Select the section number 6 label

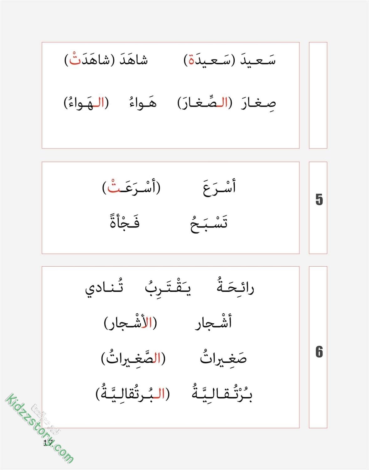click(319, 352)
